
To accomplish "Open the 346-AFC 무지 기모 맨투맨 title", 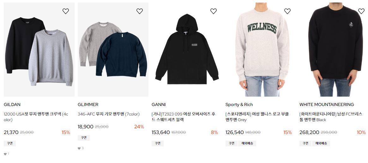I will (x=109, y=114).
